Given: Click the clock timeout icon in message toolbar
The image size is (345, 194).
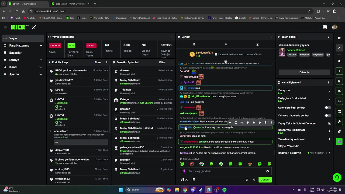Looking at the screenshot, I should pos(236,123).
